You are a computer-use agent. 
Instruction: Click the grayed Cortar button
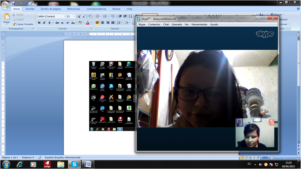18,15
